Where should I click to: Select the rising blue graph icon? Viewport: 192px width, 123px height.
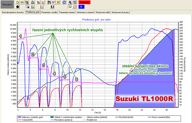click(28, 7)
